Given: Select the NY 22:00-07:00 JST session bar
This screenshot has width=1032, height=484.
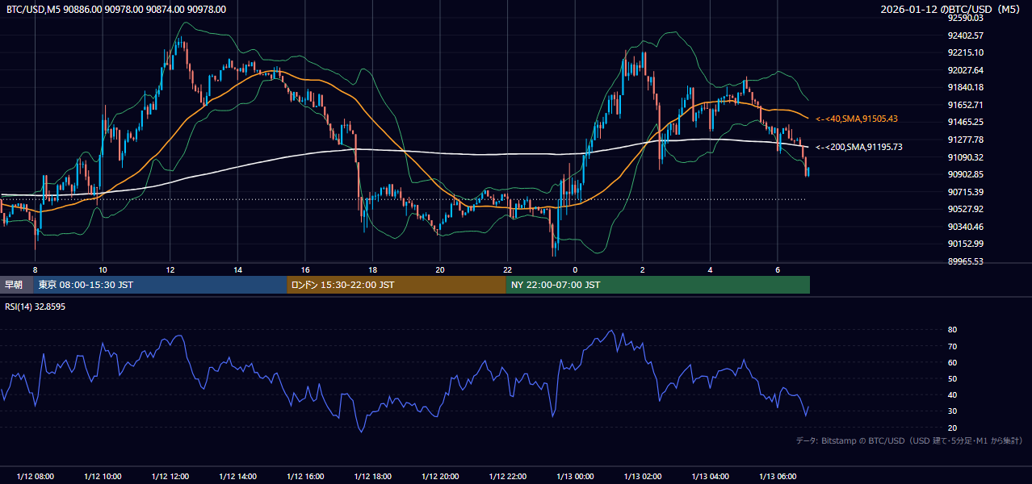Looking at the screenshot, I should point(658,285).
